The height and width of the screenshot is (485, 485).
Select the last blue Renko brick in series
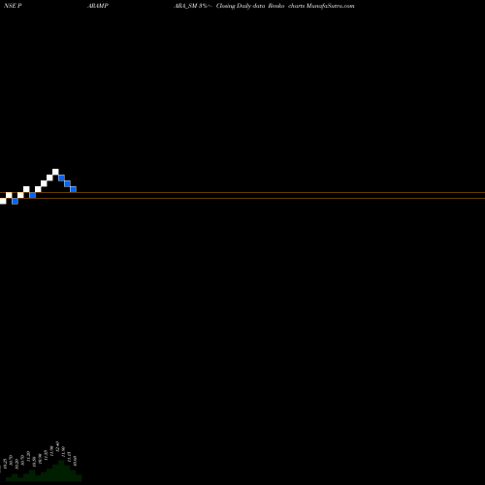coord(74,189)
